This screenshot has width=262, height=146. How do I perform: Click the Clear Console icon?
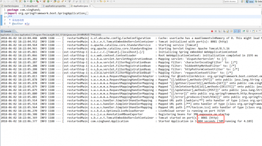point(224,31)
